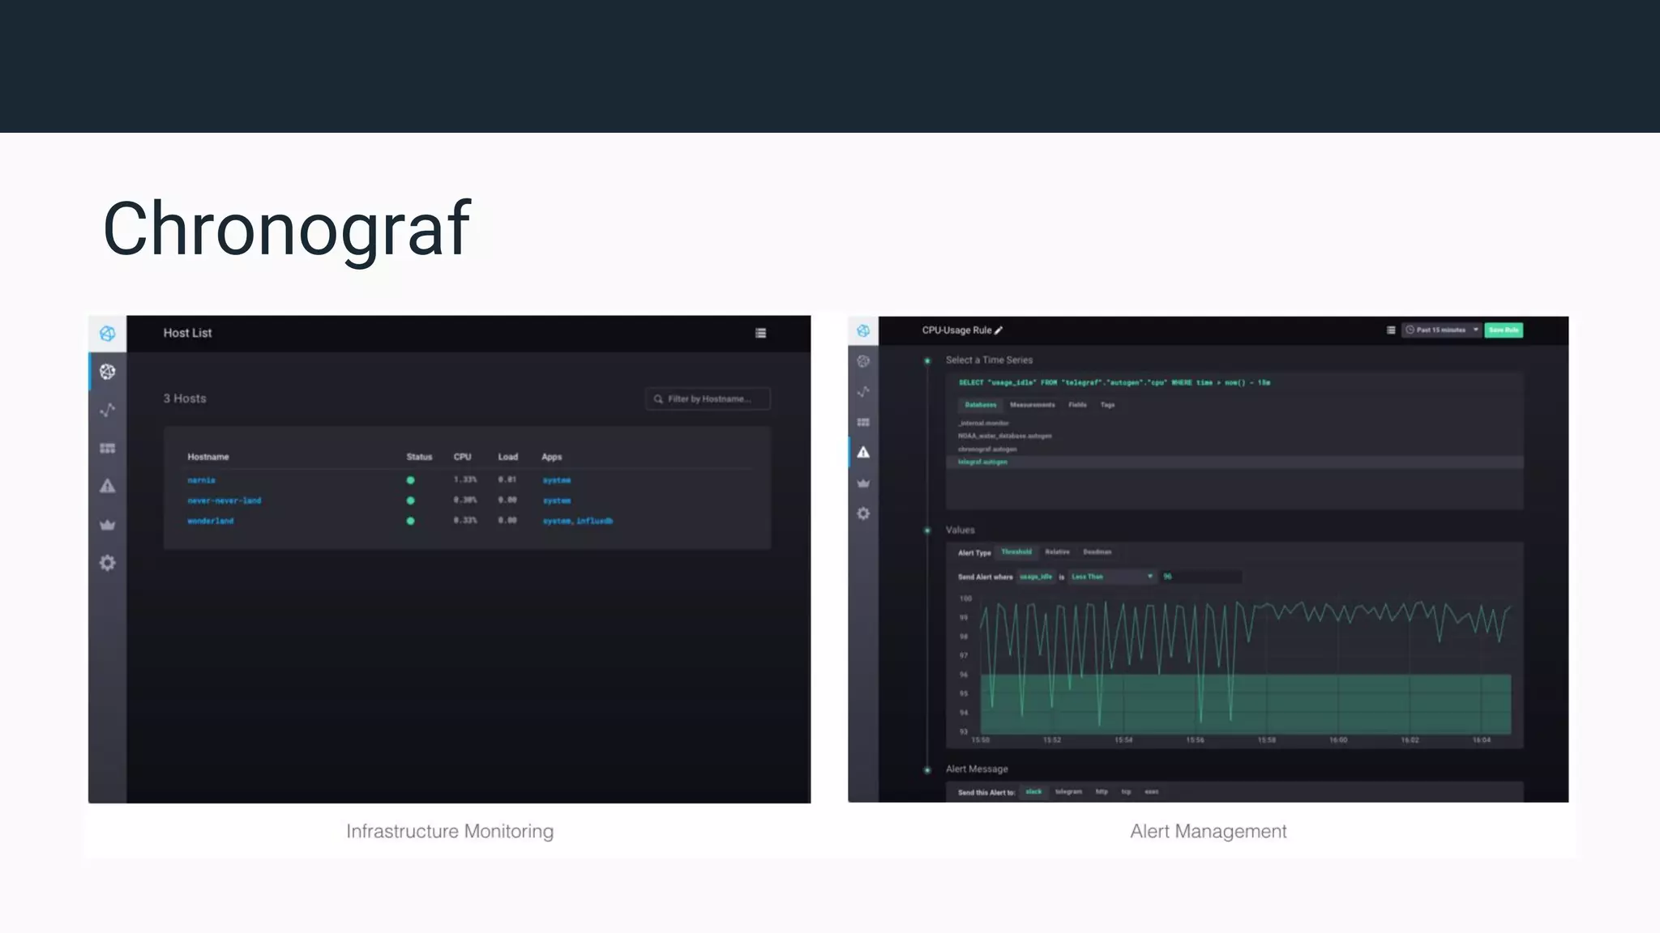Open wonderland host link

210,521
